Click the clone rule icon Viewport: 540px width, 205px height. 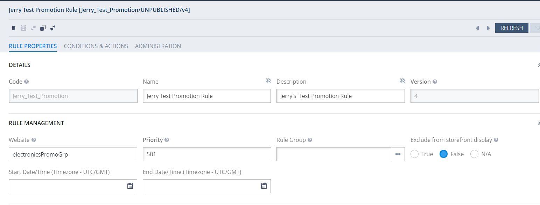point(43,28)
